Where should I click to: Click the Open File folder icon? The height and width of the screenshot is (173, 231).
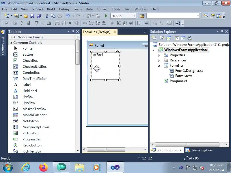coord(26,16)
